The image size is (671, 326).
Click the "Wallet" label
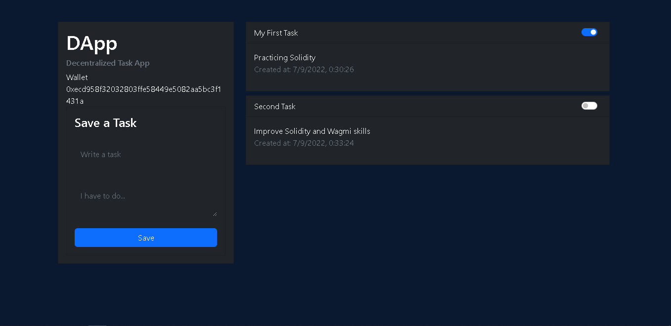coord(77,78)
